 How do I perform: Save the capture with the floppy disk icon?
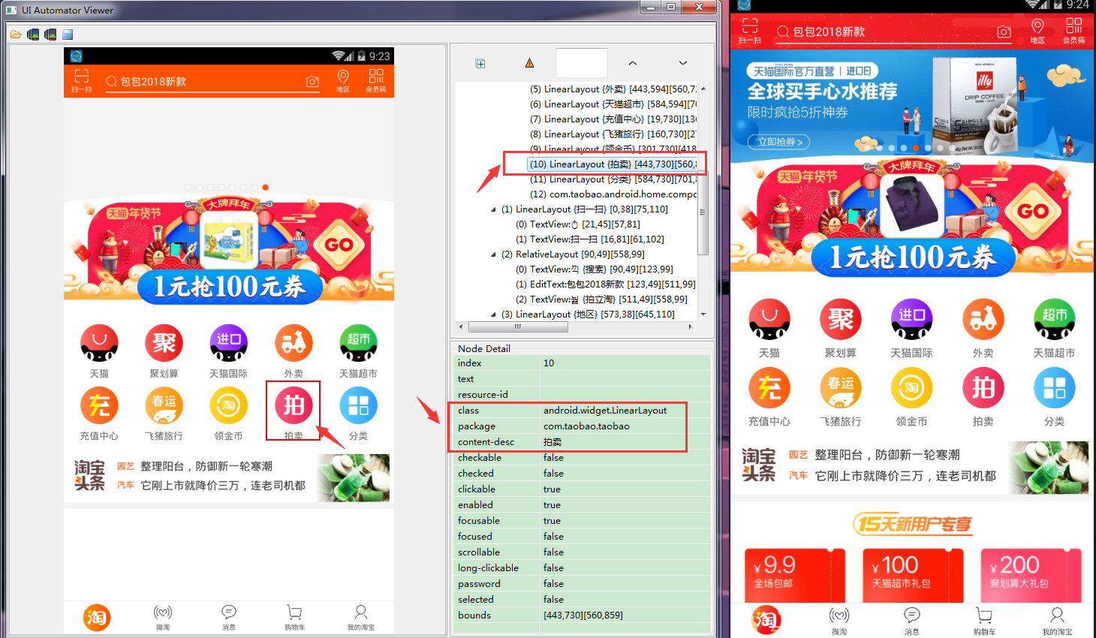point(68,35)
